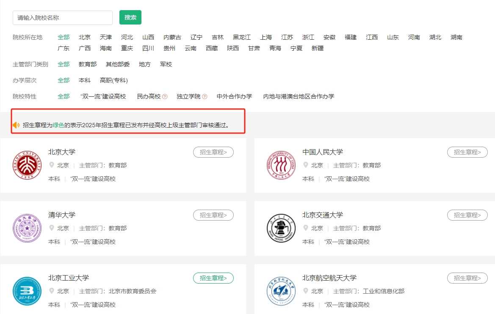Filter schools by location 湖南

pos(456,37)
